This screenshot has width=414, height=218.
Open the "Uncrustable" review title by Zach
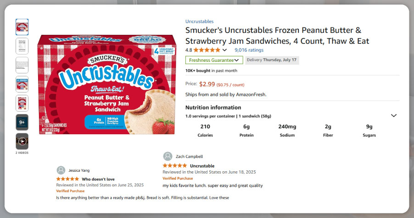click(x=202, y=165)
